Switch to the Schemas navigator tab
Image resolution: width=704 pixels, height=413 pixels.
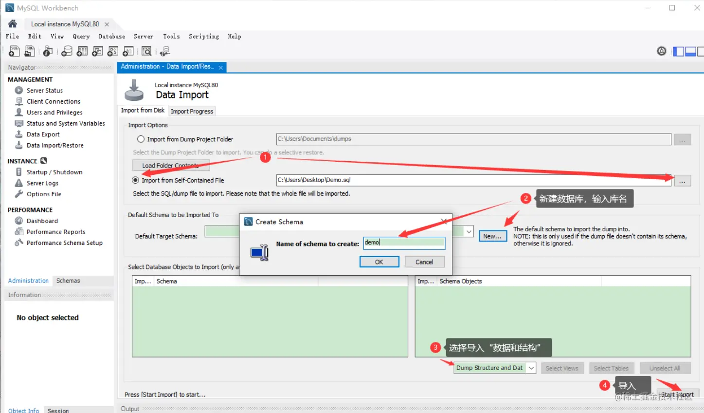pos(68,281)
